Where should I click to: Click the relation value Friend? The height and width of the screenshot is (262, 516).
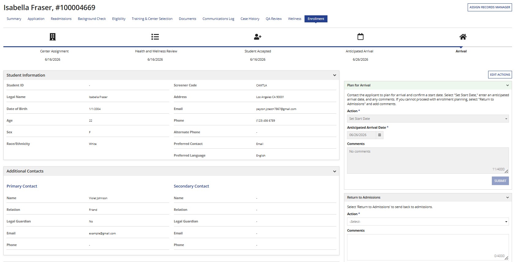93,210
